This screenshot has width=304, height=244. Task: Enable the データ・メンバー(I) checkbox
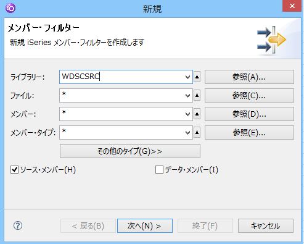tap(159, 170)
